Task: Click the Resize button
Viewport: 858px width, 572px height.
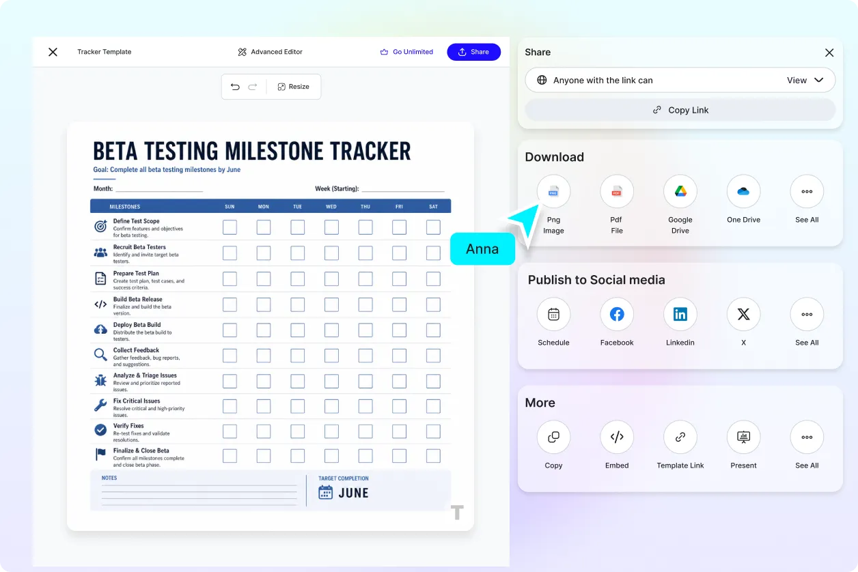Action: coord(294,87)
